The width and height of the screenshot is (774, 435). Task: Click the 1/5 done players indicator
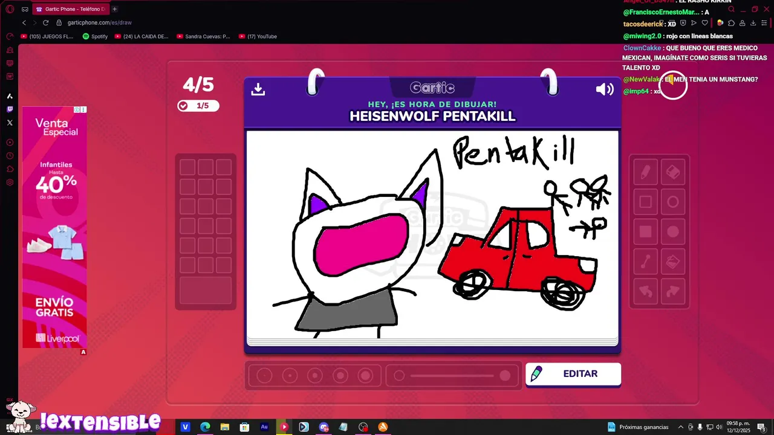coord(198,106)
